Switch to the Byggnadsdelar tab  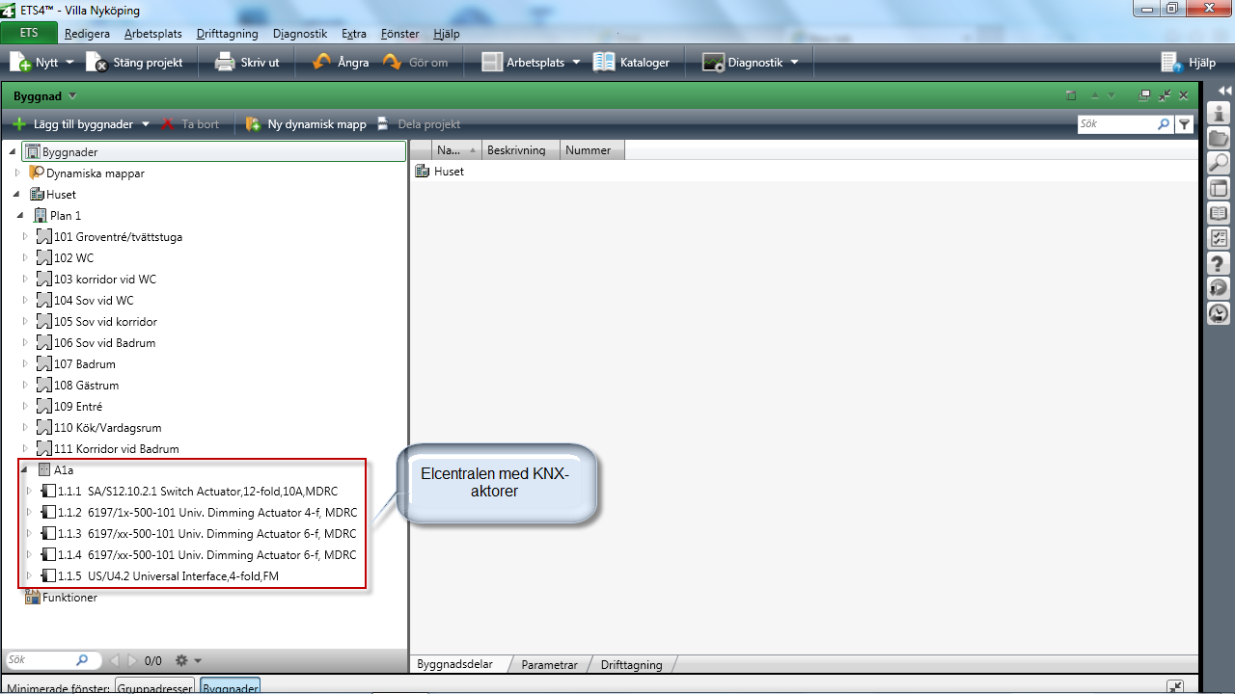(454, 664)
